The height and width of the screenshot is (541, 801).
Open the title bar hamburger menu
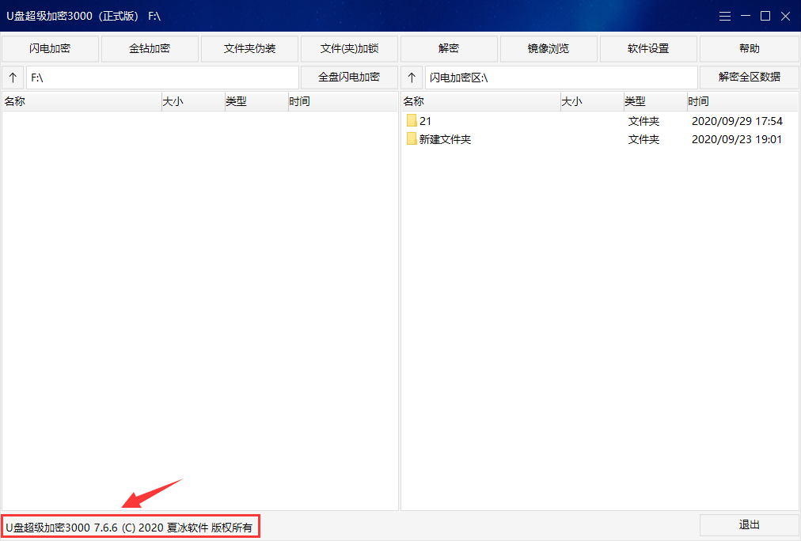(x=724, y=17)
